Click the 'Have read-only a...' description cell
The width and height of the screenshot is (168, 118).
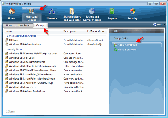[74, 74]
